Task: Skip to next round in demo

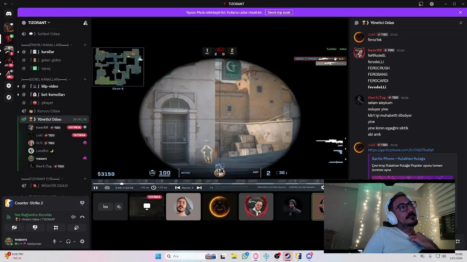Action: click(x=199, y=188)
